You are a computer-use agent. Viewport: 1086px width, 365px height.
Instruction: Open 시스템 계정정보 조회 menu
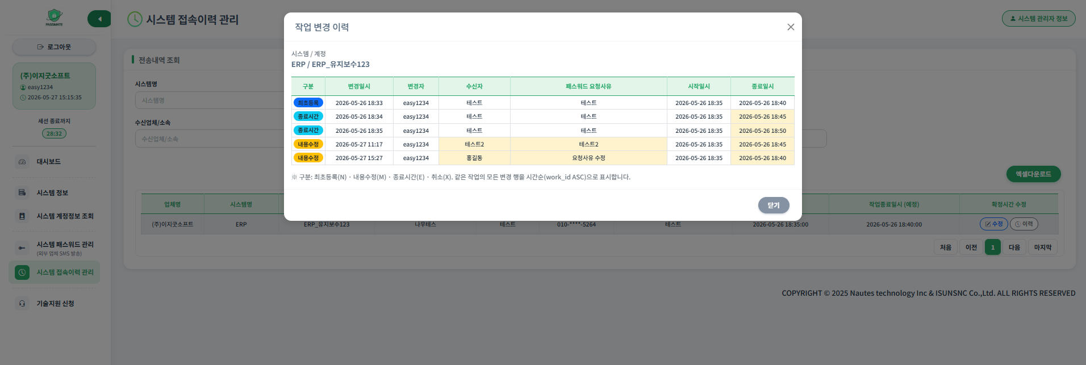tap(65, 216)
